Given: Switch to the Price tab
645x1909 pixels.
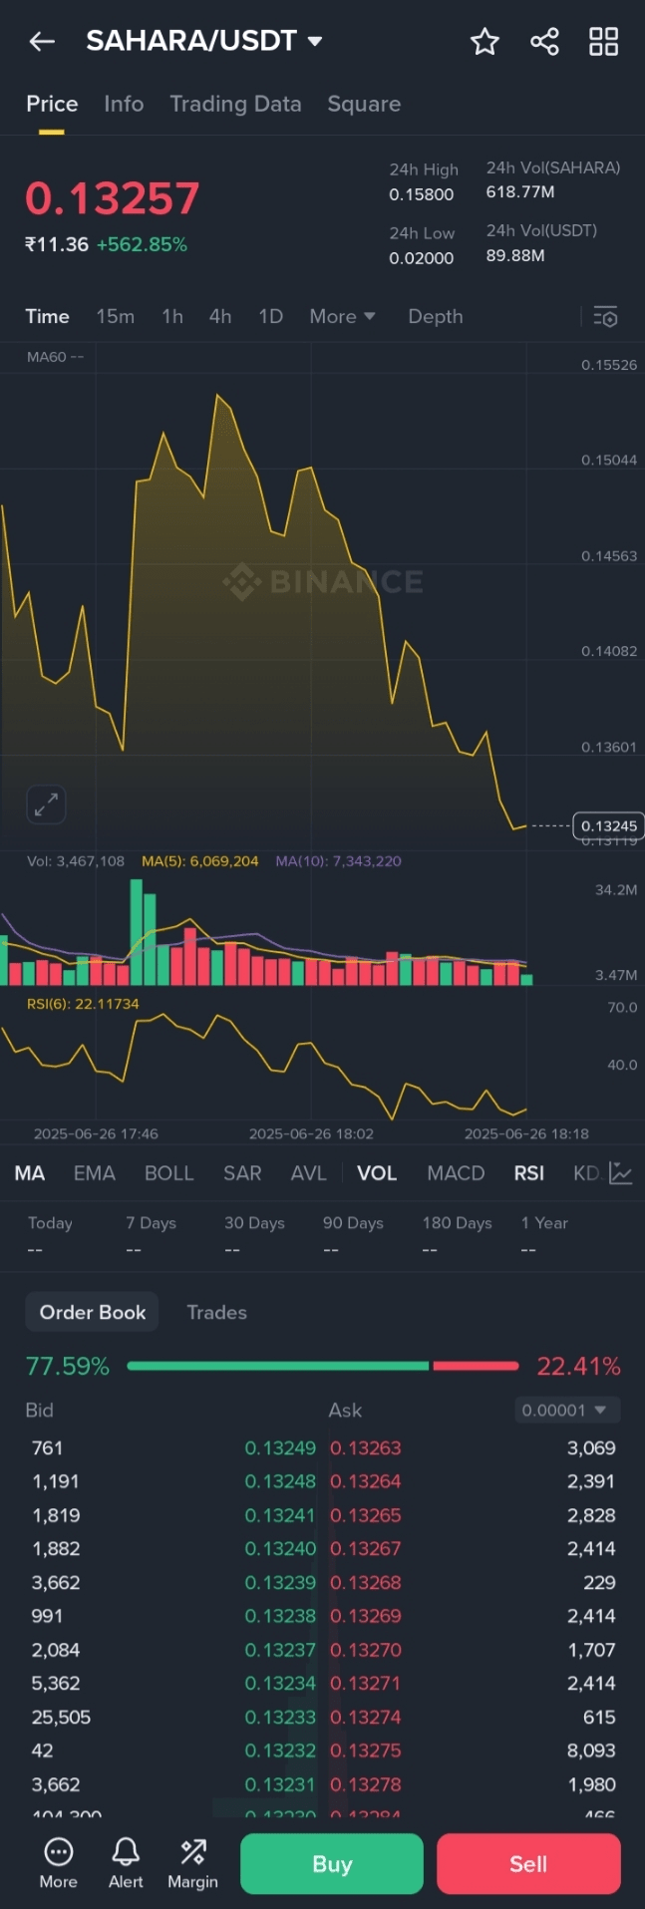Looking at the screenshot, I should pyautogui.click(x=52, y=104).
